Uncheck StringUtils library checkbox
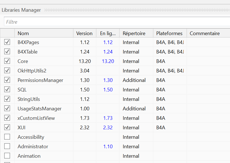 click(7, 99)
